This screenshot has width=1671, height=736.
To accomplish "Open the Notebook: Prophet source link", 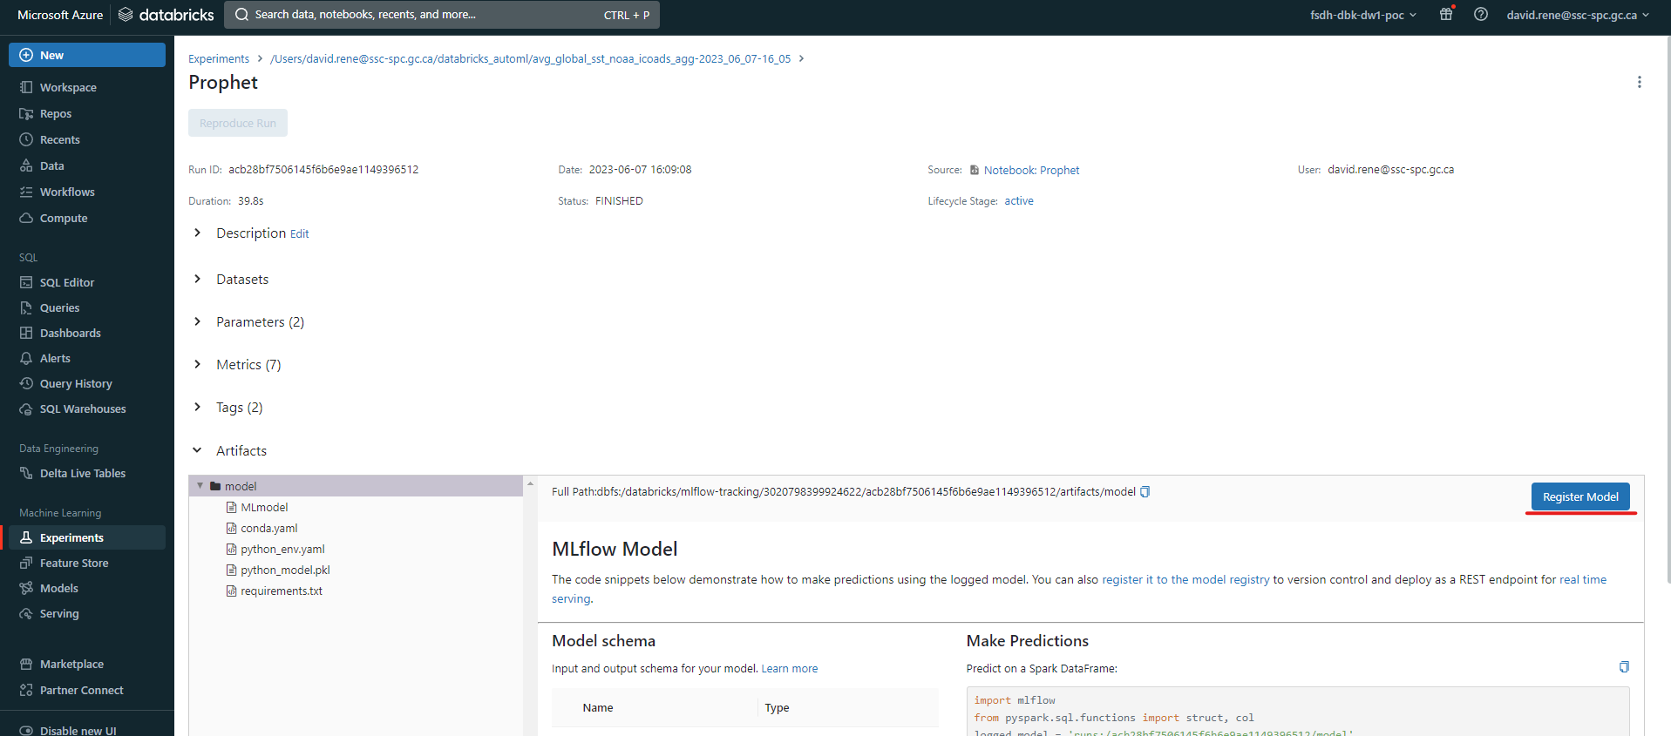I will point(1030,171).
